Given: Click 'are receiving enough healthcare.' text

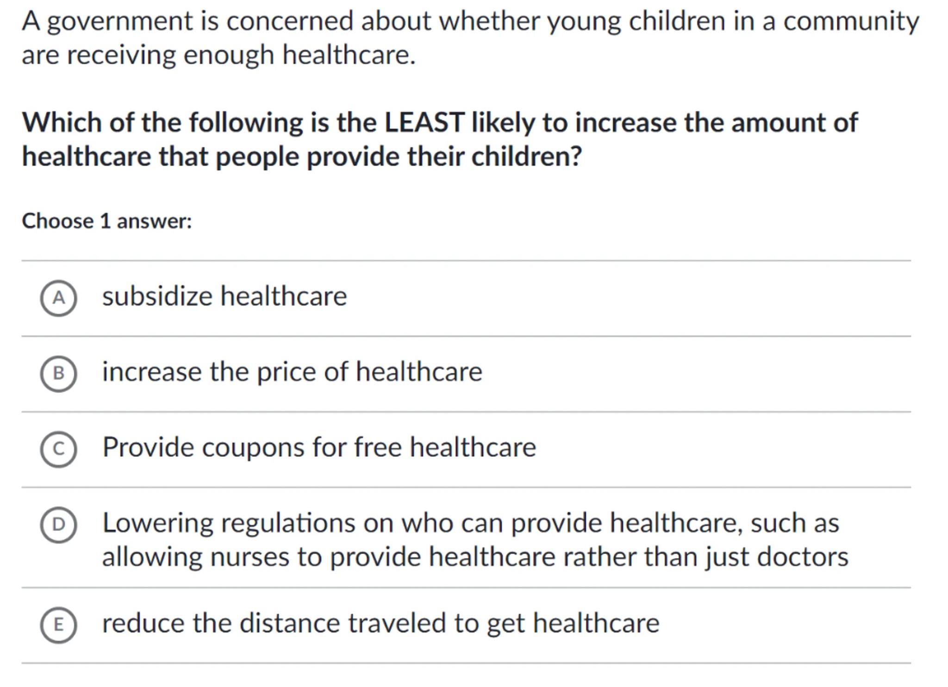Looking at the screenshot, I should click(x=218, y=55).
